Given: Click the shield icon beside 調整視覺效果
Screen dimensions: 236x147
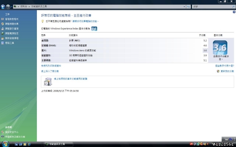Looking at the screenshot, I should [3, 24].
